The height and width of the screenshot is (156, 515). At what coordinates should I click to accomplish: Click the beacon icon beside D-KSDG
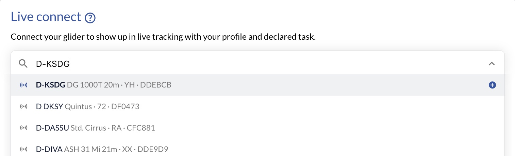[23, 85]
